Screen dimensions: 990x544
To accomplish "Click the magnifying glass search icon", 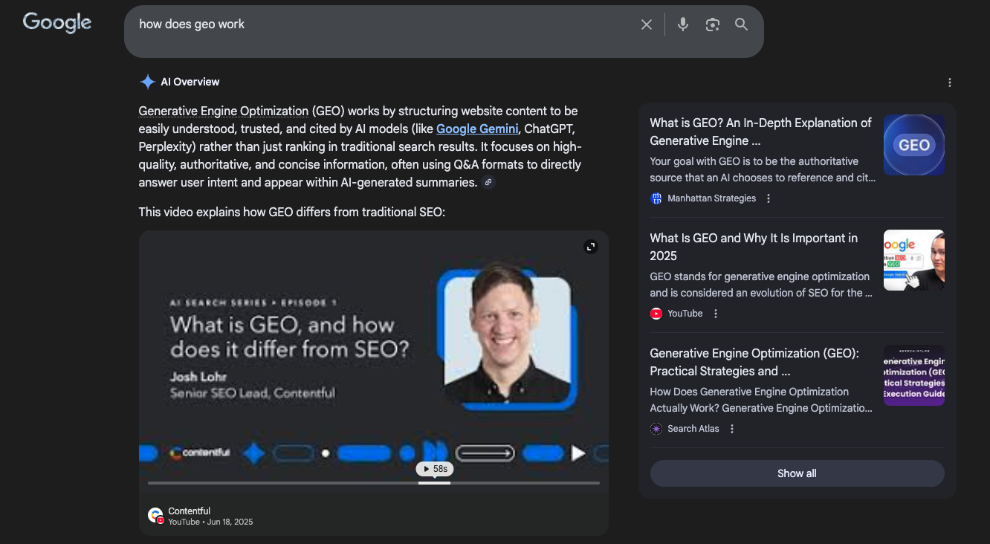I will click(741, 25).
